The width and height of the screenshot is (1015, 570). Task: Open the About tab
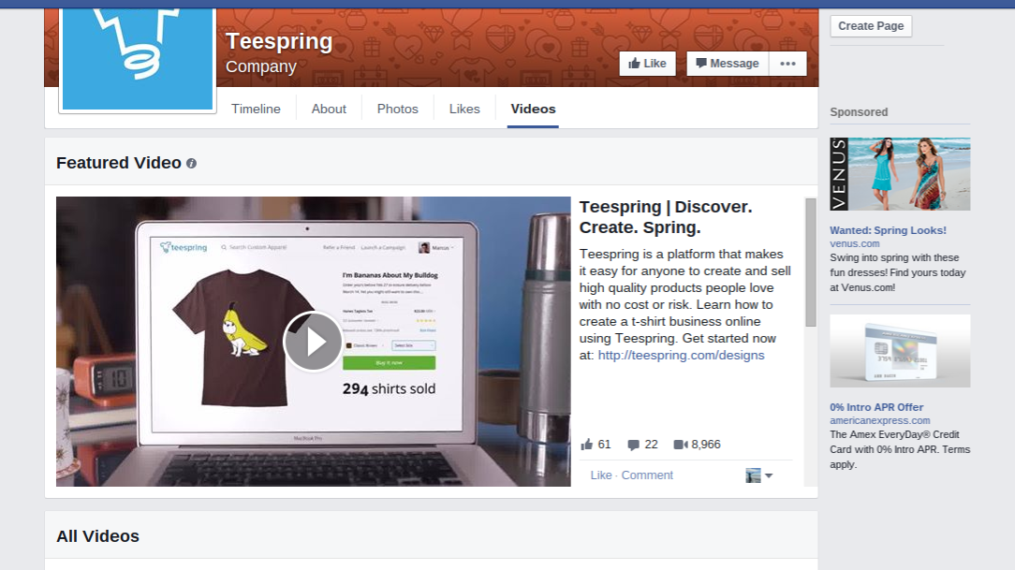tap(329, 109)
